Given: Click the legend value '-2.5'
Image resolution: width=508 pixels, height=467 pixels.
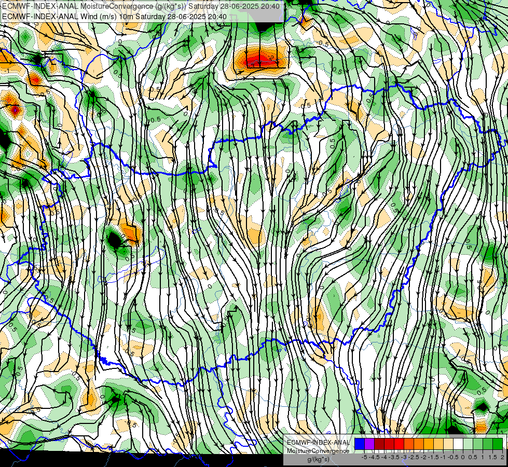Looking at the screenshot, I should [x=414, y=457].
